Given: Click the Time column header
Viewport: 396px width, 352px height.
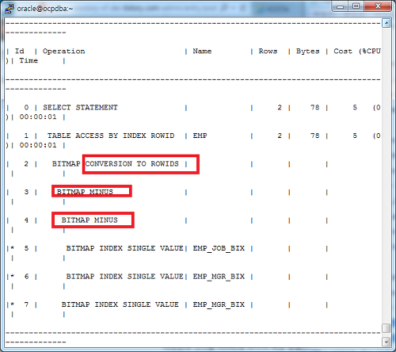Looking at the screenshot, I should pyautogui.click(x=29, y=60).
